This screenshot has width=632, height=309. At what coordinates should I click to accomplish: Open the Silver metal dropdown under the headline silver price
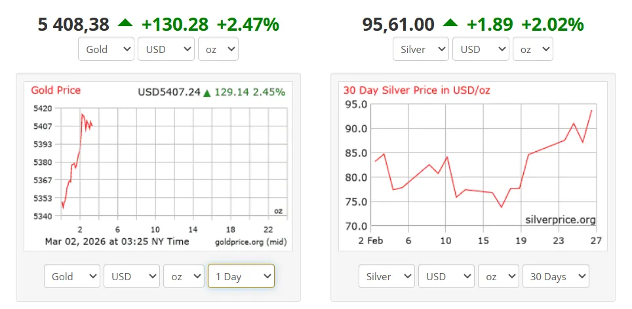coord(421,49)
